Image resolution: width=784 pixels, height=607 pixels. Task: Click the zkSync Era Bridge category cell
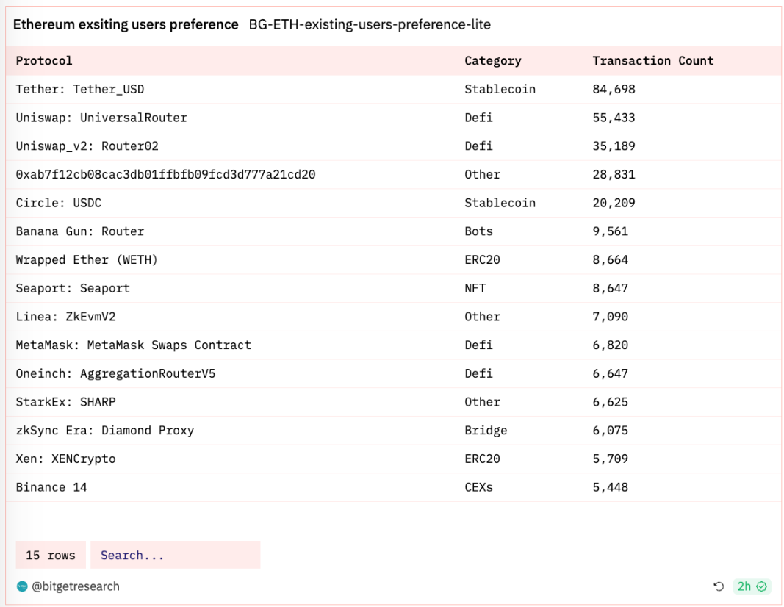pos(486,431)
